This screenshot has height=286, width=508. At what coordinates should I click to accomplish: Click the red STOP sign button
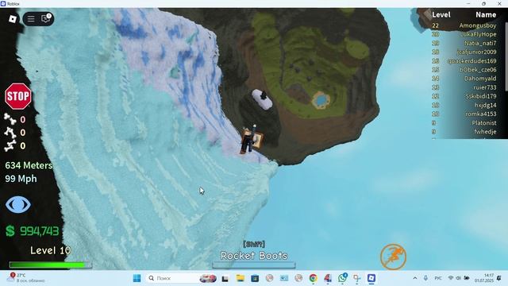[x=18, y=96]
